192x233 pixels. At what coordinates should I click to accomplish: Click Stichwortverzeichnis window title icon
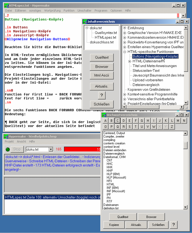104,115
